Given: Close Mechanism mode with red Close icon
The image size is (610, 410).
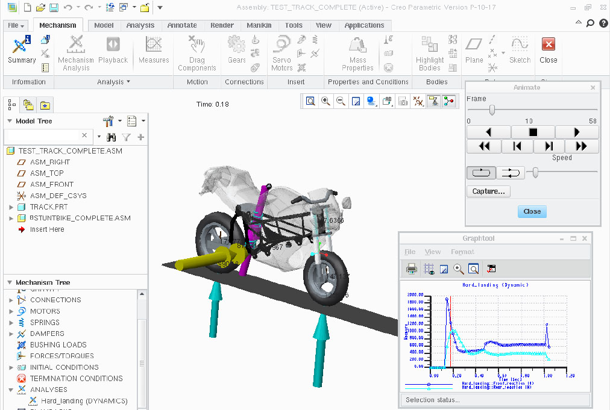Looking at the screenshot, I should (x=548, y=49).
